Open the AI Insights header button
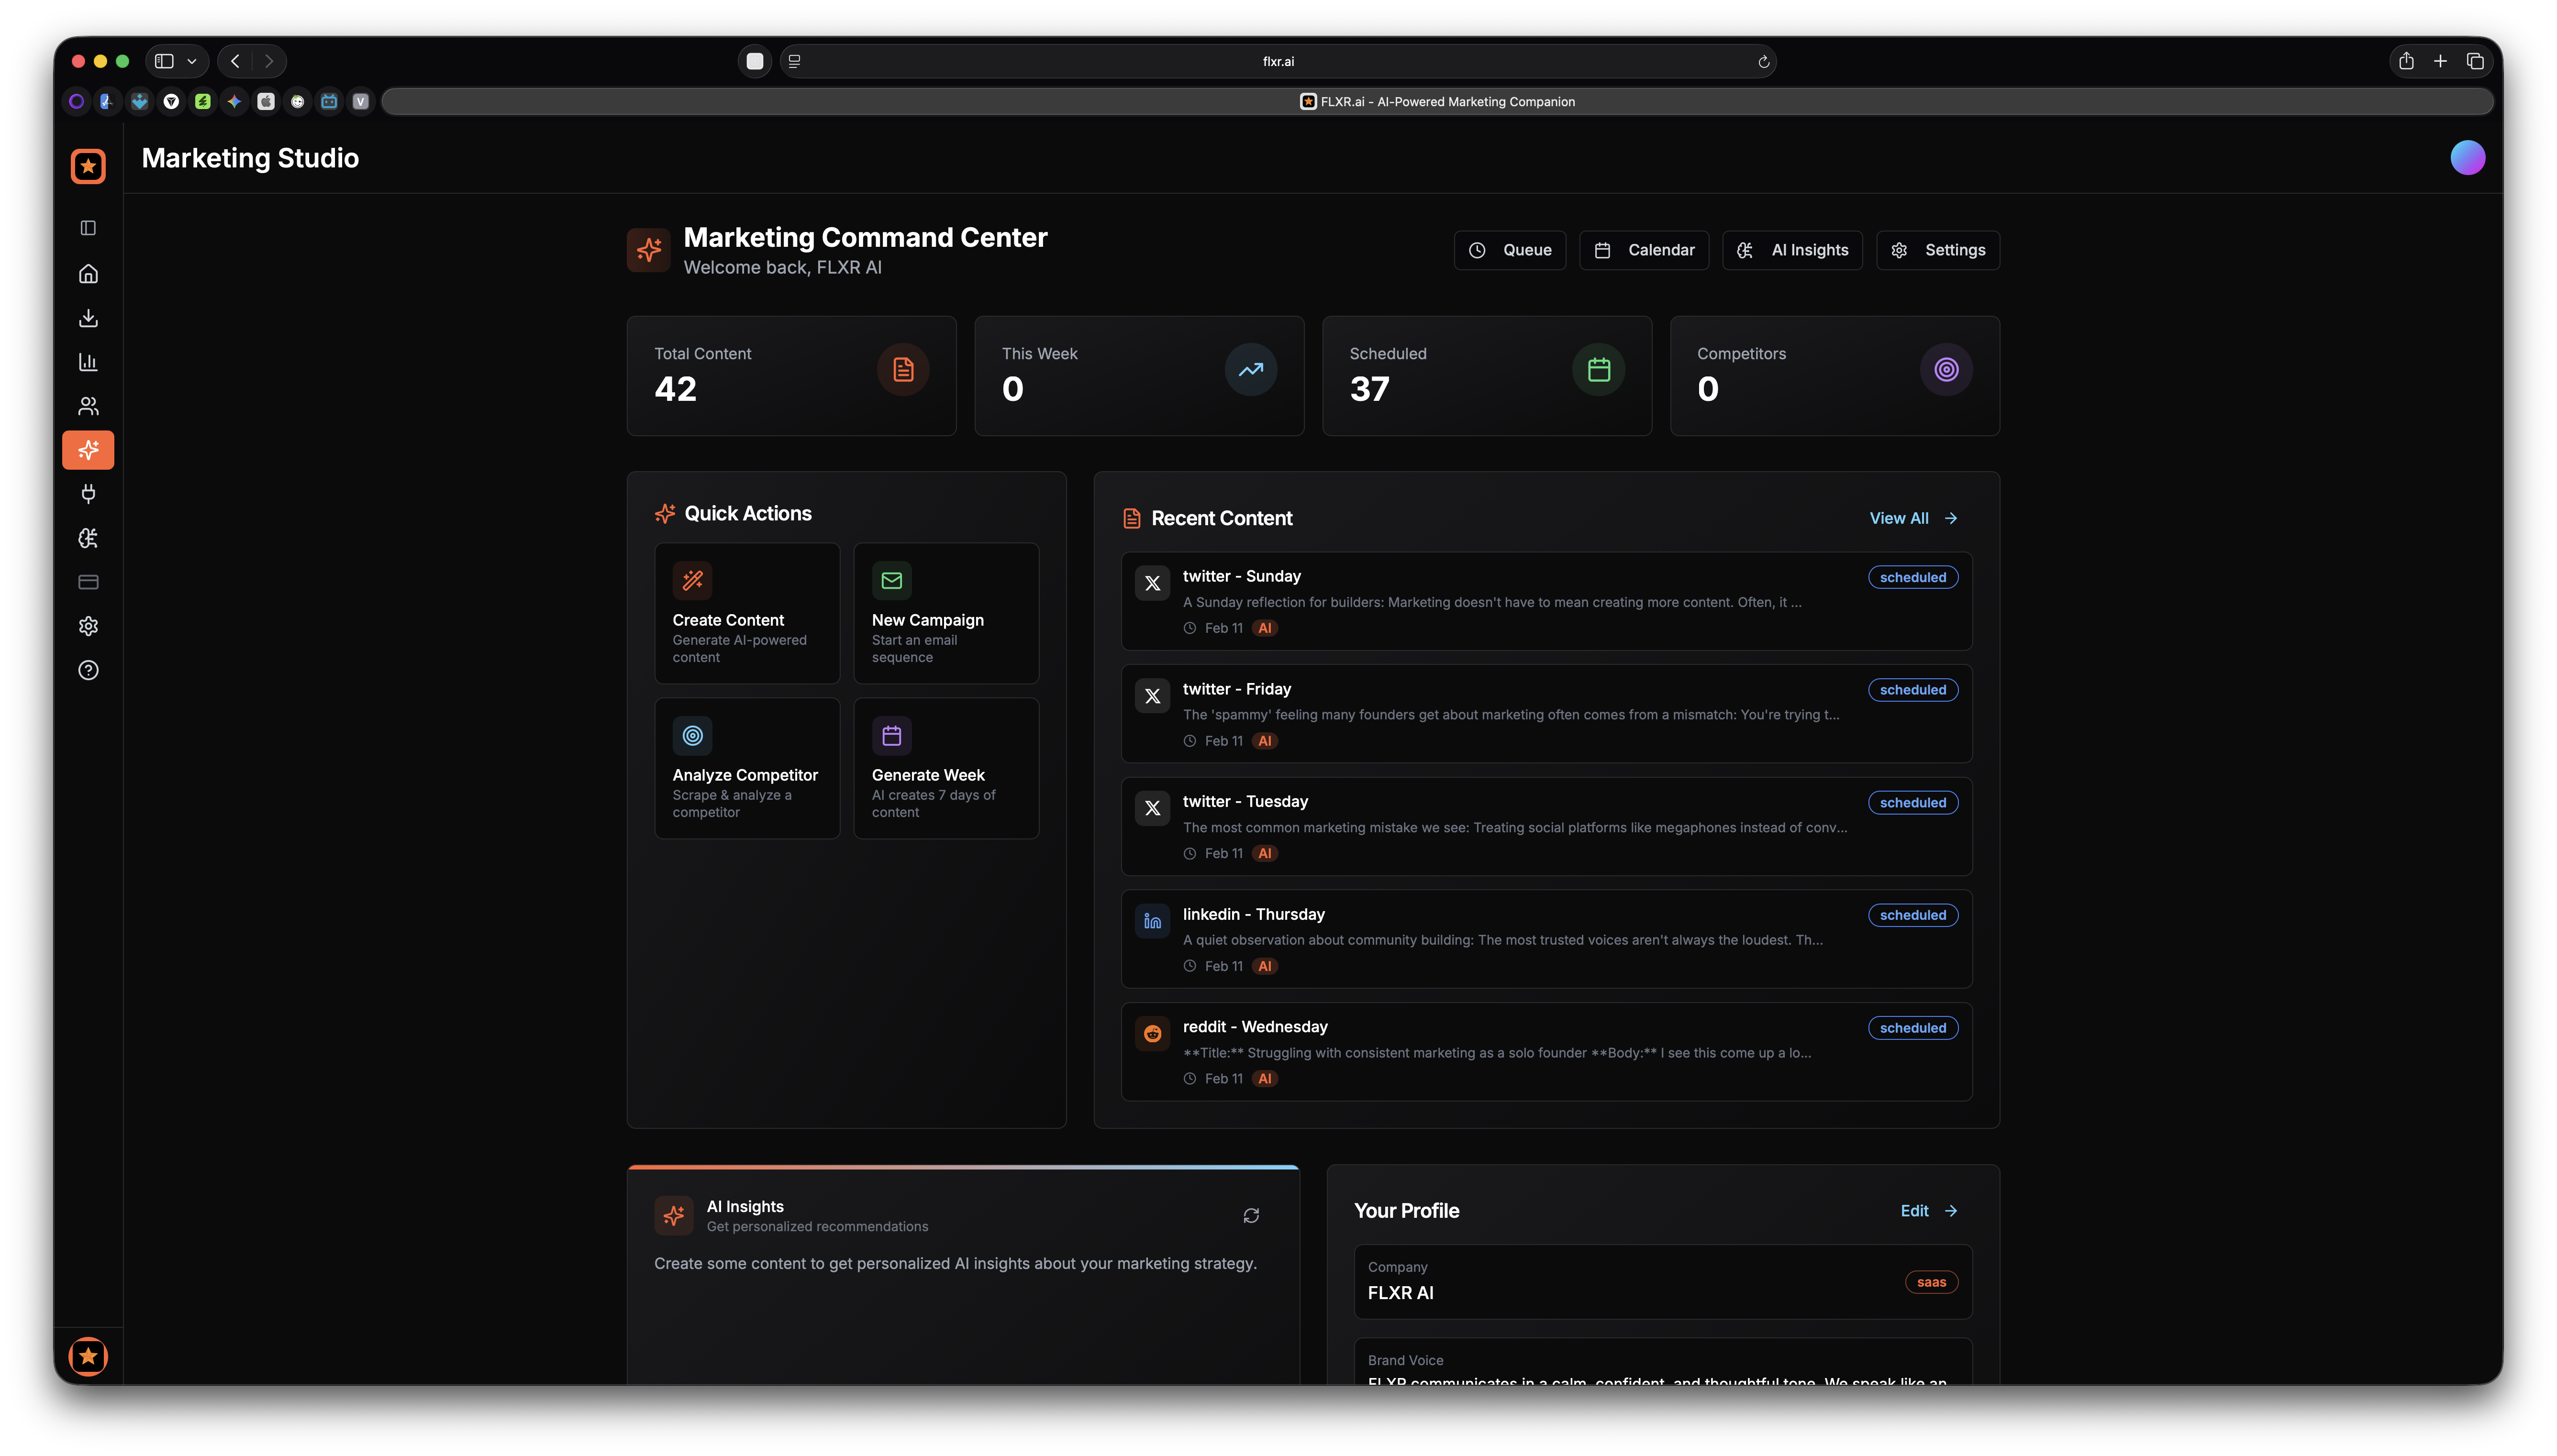This screenshot has height=1456, width=2557. (1792, 250)
